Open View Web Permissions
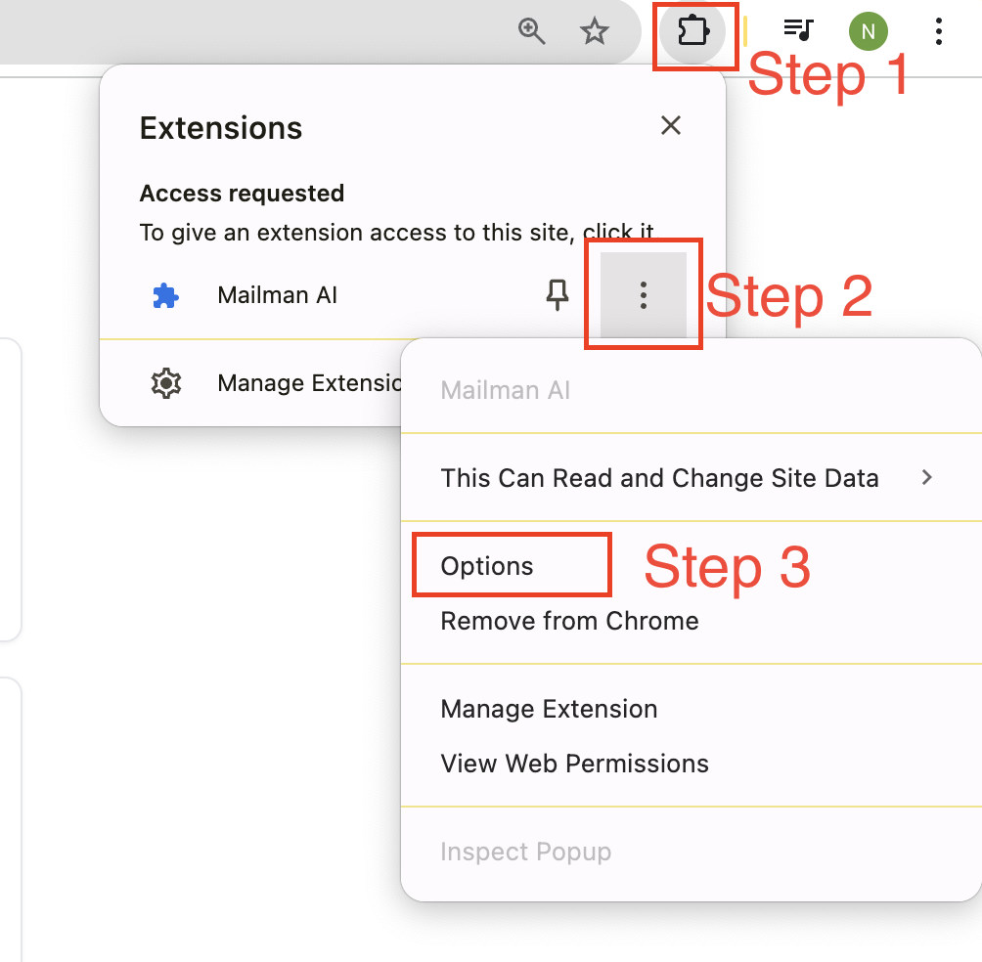The width and height of the screenshot is (982, 962). [574, 764]
